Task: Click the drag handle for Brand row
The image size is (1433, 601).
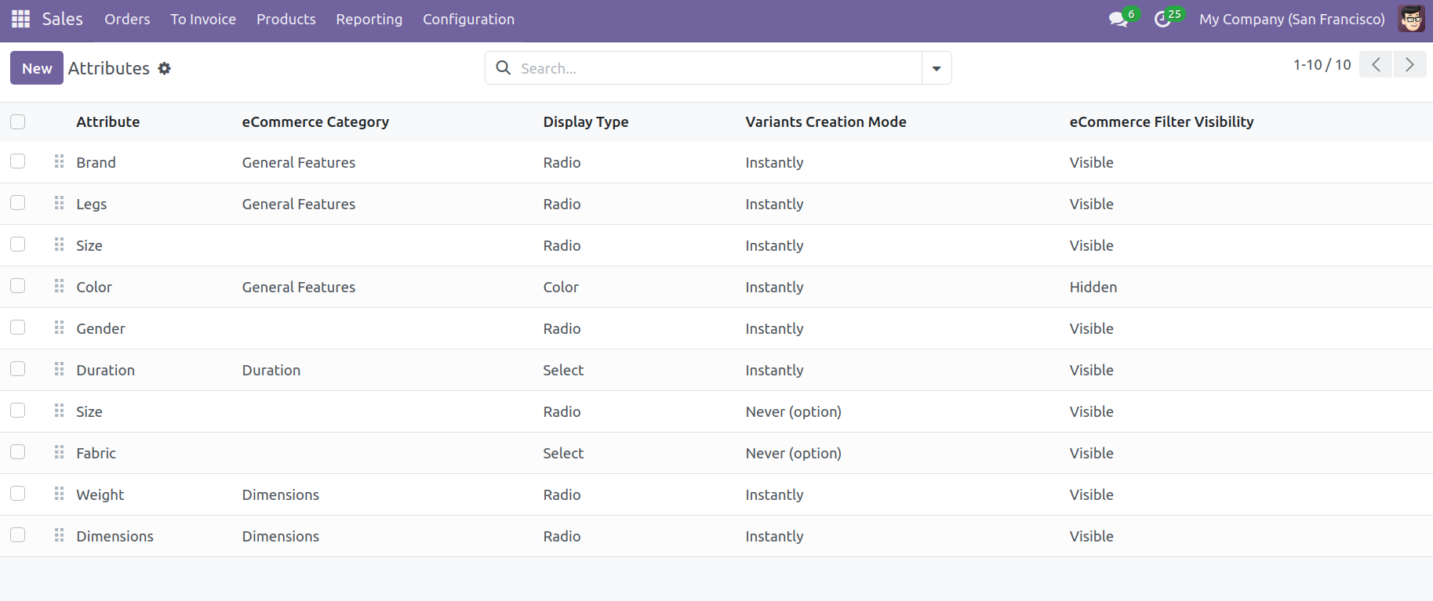Action: coord(59,161)
